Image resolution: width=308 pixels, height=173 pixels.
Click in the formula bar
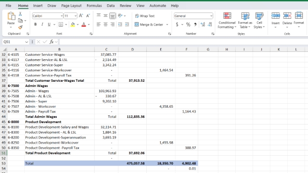183,42
